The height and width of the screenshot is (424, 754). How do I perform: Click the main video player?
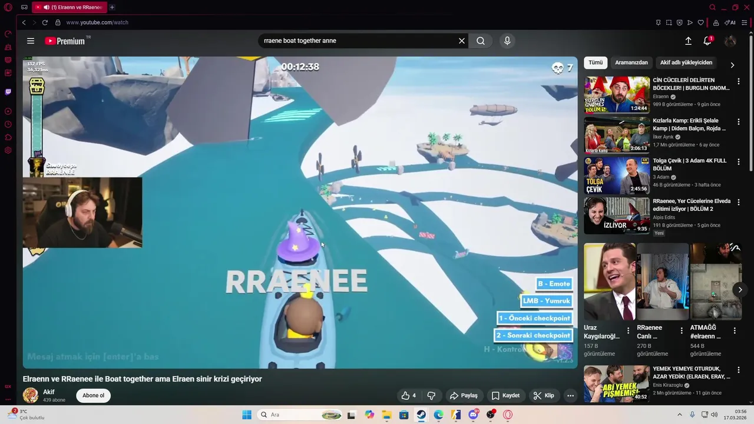pos(300,213)
